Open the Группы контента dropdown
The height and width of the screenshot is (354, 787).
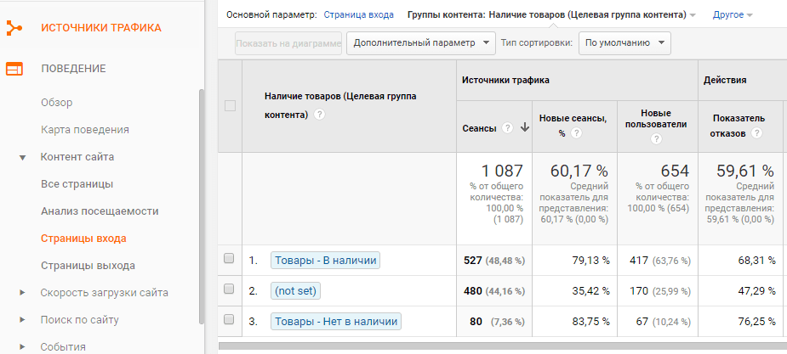pos(551,15)
